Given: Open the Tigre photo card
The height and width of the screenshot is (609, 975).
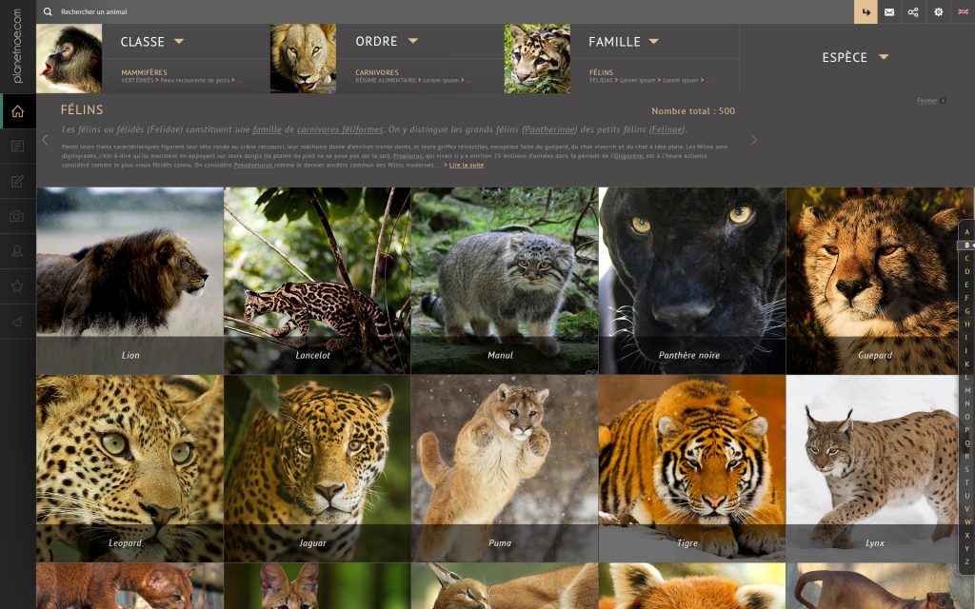Looking at the screenshot, I should pos(692,468).
